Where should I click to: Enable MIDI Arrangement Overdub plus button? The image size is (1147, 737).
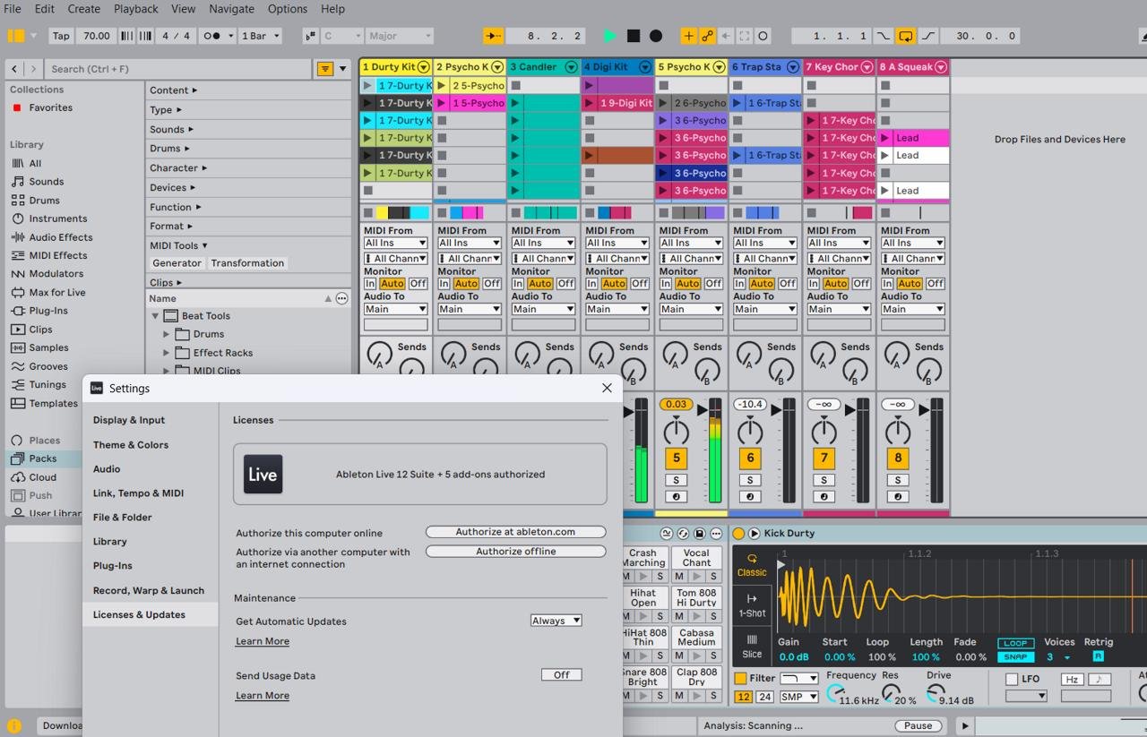[688, 36]
